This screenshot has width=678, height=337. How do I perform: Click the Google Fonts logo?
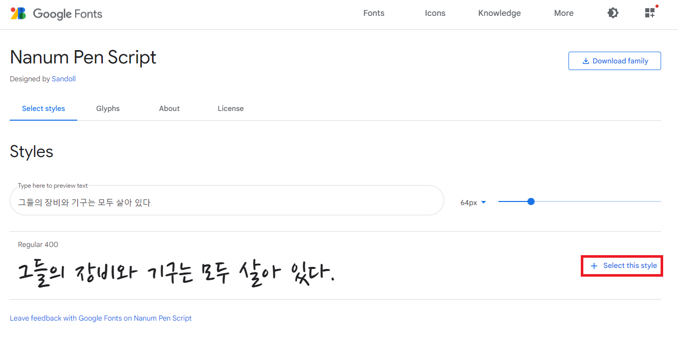tap(56, 13)
